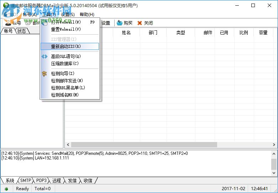
Task: Open the 工具(T) menu
Action: pos(49,14)
